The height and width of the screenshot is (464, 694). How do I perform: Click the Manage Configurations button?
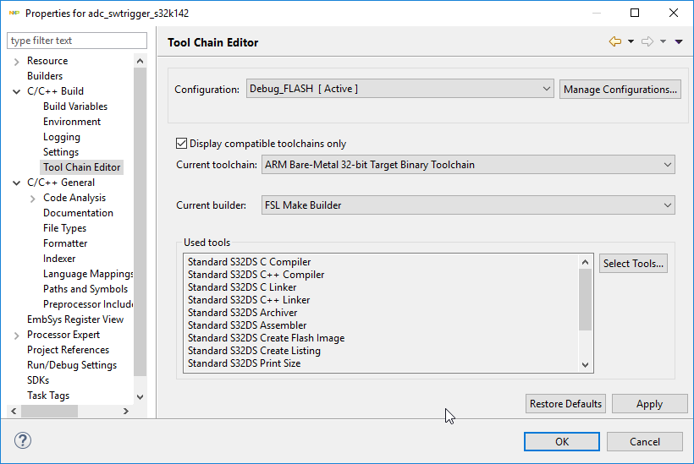(x=620, y=89)
